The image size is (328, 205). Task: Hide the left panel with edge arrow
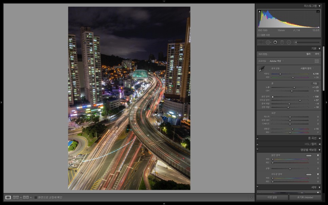tap(1, 102)
